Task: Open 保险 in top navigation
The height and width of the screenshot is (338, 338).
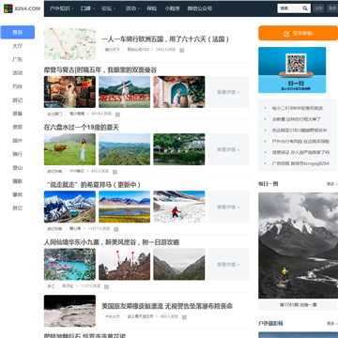Action: tap(151, 8)
